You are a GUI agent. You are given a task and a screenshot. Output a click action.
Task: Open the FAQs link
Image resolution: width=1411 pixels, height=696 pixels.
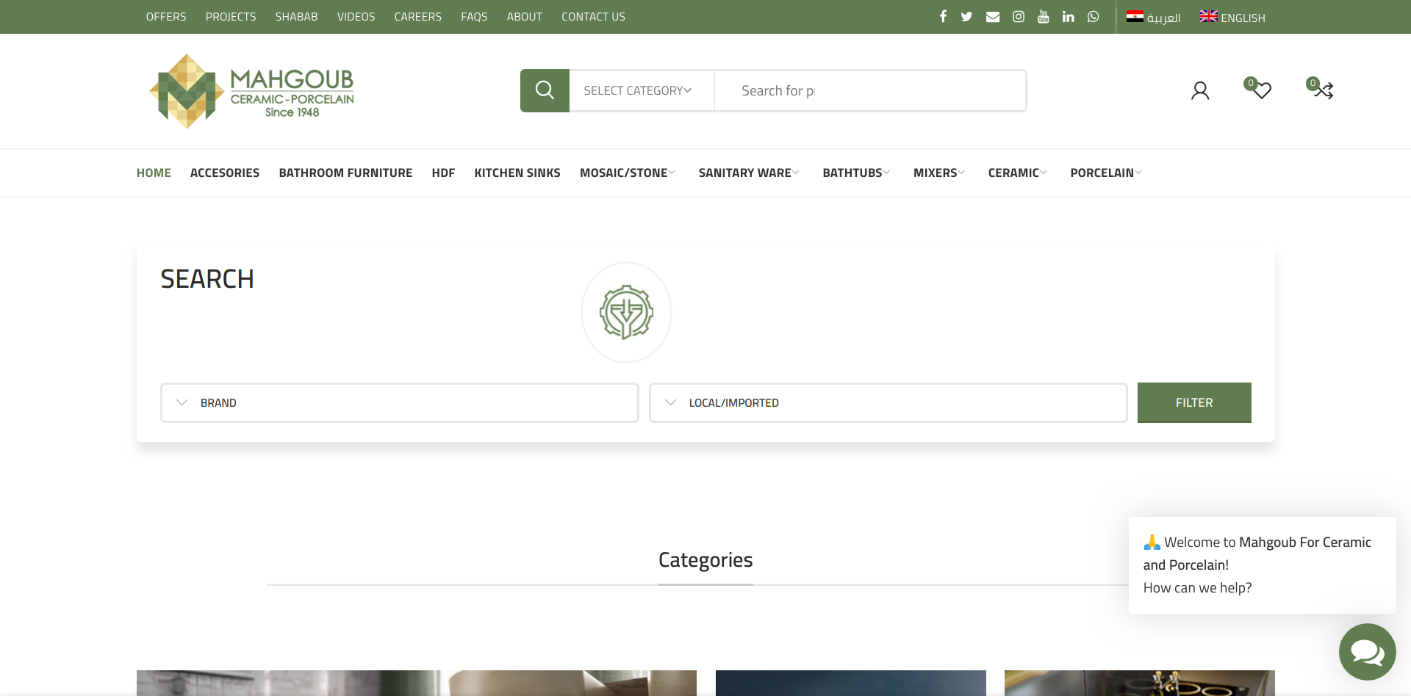click(x=474, y=16)
